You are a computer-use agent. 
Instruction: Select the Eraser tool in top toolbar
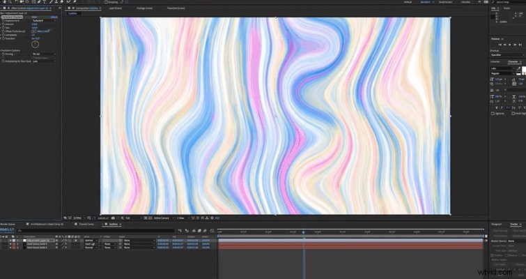pyautogui.click(x=62, y=2)
